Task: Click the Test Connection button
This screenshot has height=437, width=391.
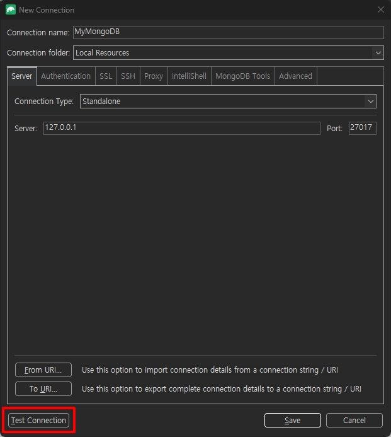Action: (x=38, y=420)
